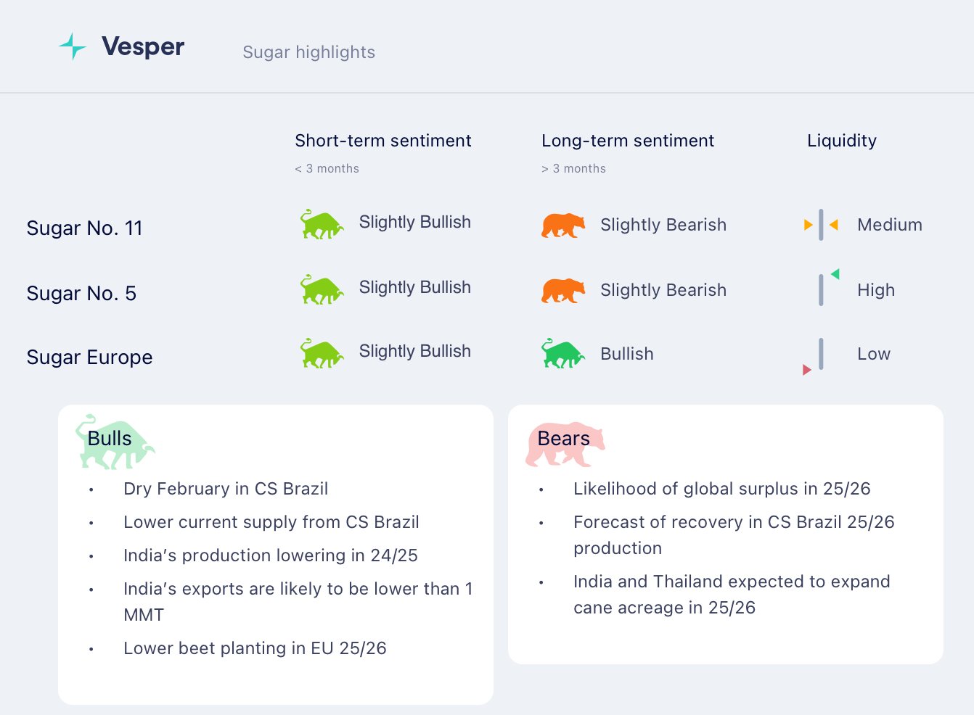The height and width of the screenshot is (715, 974).
Task: Click 'Dry February in CS Brazil' bullet
Action: [x=225, y=489]
